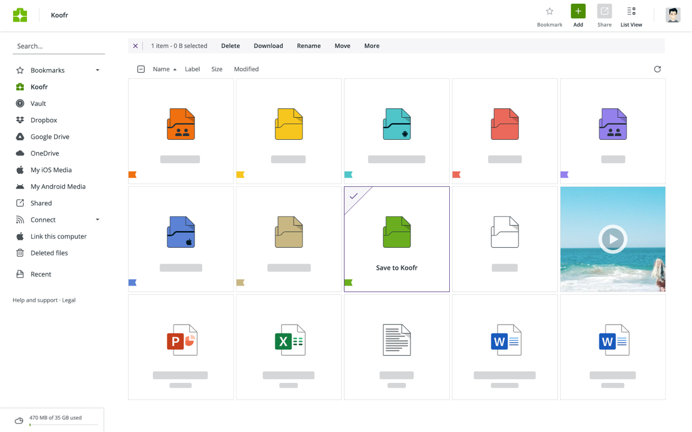
Task: Open the Excel file icon
Action: click(290, 340)
